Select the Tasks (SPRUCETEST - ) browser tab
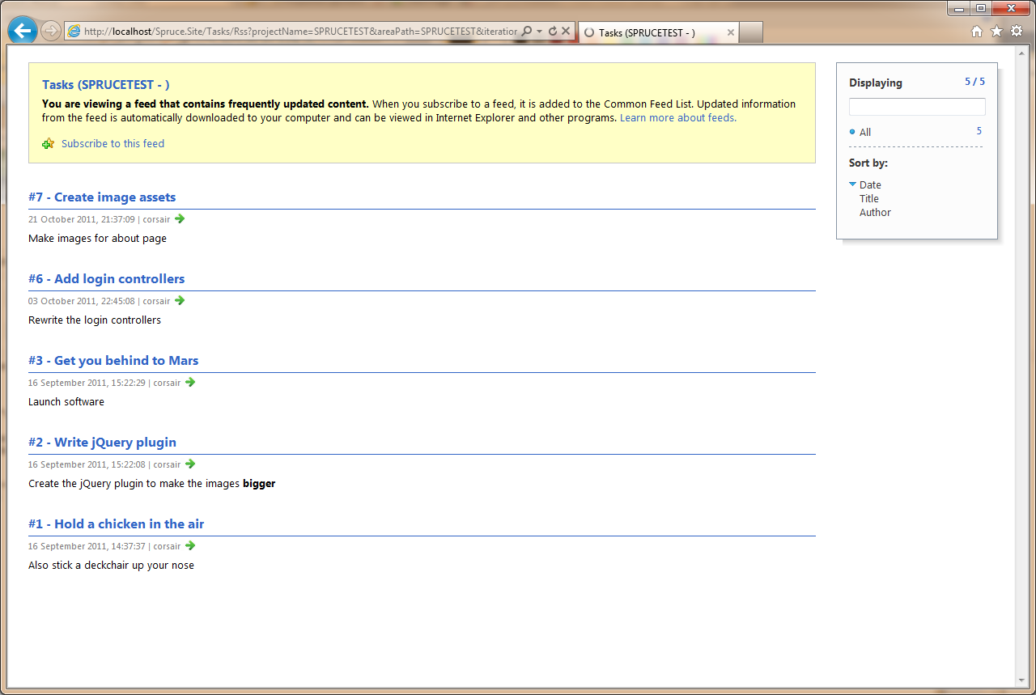 pos(659,32)
